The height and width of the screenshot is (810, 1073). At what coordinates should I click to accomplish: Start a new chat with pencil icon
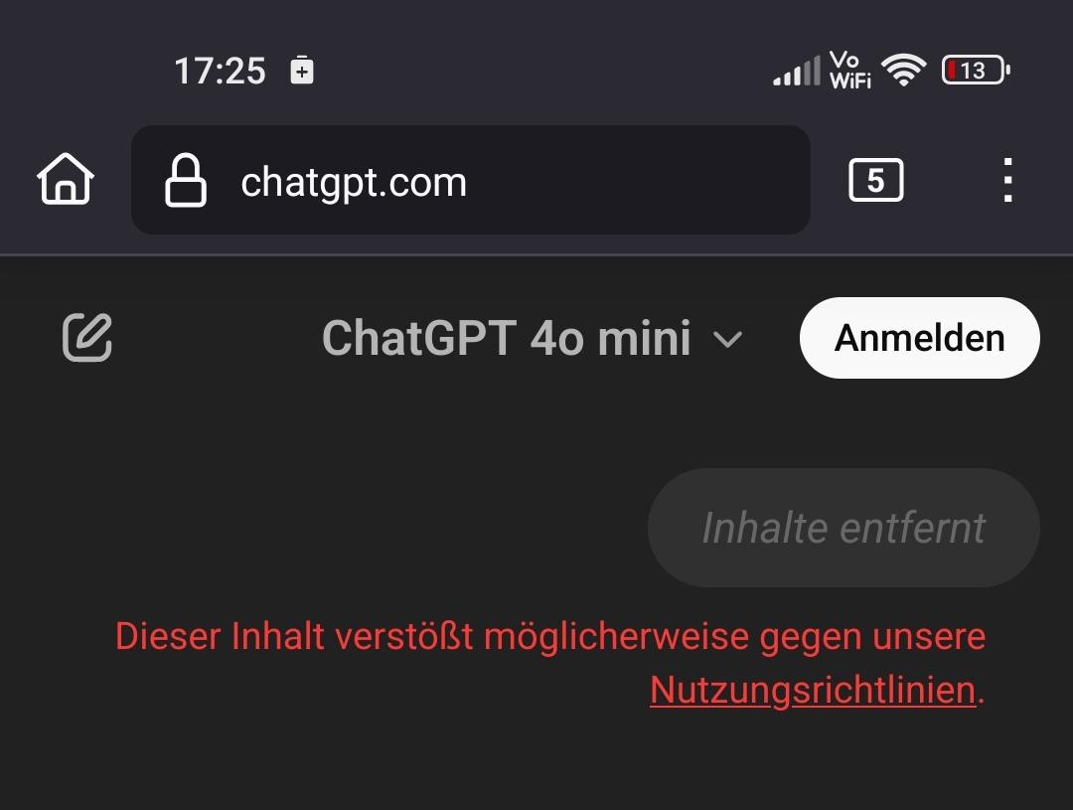click(x=86, y=338)
